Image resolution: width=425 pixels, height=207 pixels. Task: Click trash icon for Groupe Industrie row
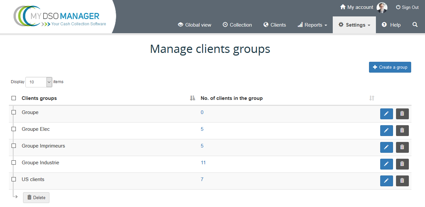tap(402, 164)
